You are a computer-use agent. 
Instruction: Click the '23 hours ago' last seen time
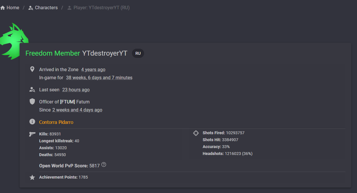point(76,90)
